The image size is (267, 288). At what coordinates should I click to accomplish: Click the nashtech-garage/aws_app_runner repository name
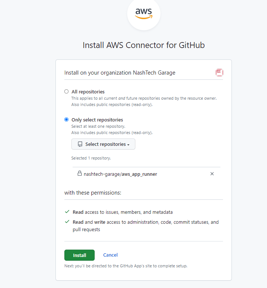tap(120, 174)
